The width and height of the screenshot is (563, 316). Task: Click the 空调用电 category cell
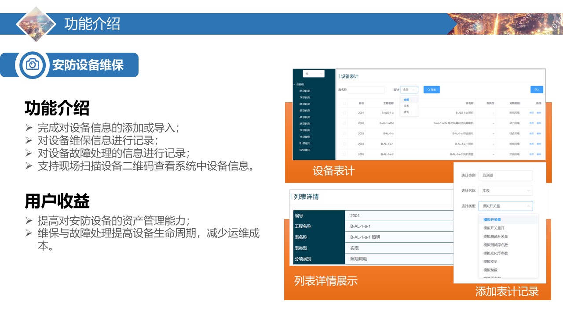(x=514, y=154)
